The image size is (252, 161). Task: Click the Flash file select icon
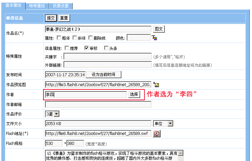157,134
